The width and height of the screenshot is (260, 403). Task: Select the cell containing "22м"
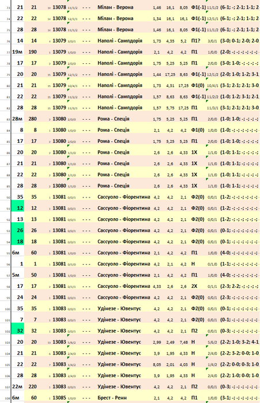17,386
